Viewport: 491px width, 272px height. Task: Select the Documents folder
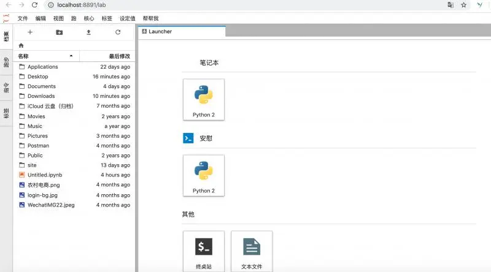tap(74, 86)
